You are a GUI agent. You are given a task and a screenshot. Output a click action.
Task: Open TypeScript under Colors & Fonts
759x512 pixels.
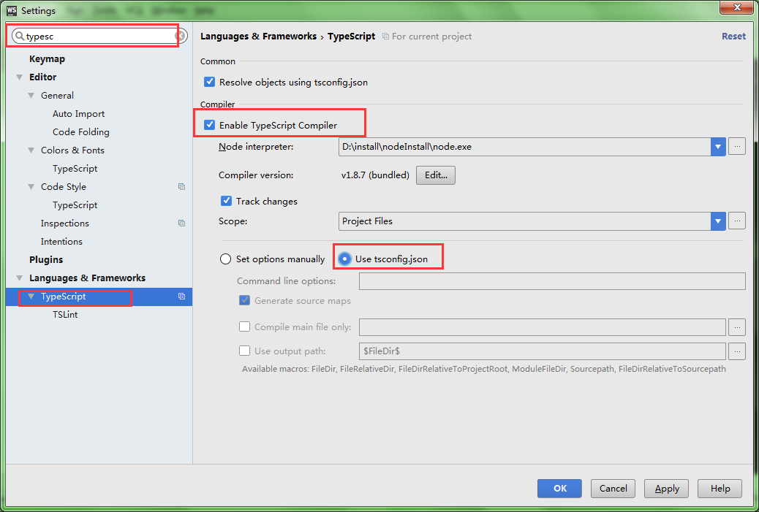coord(75,168)
